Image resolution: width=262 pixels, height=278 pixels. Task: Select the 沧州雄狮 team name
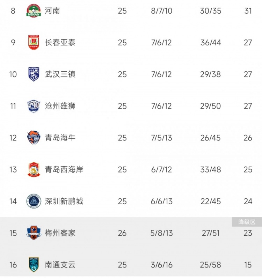pos(60,106)
